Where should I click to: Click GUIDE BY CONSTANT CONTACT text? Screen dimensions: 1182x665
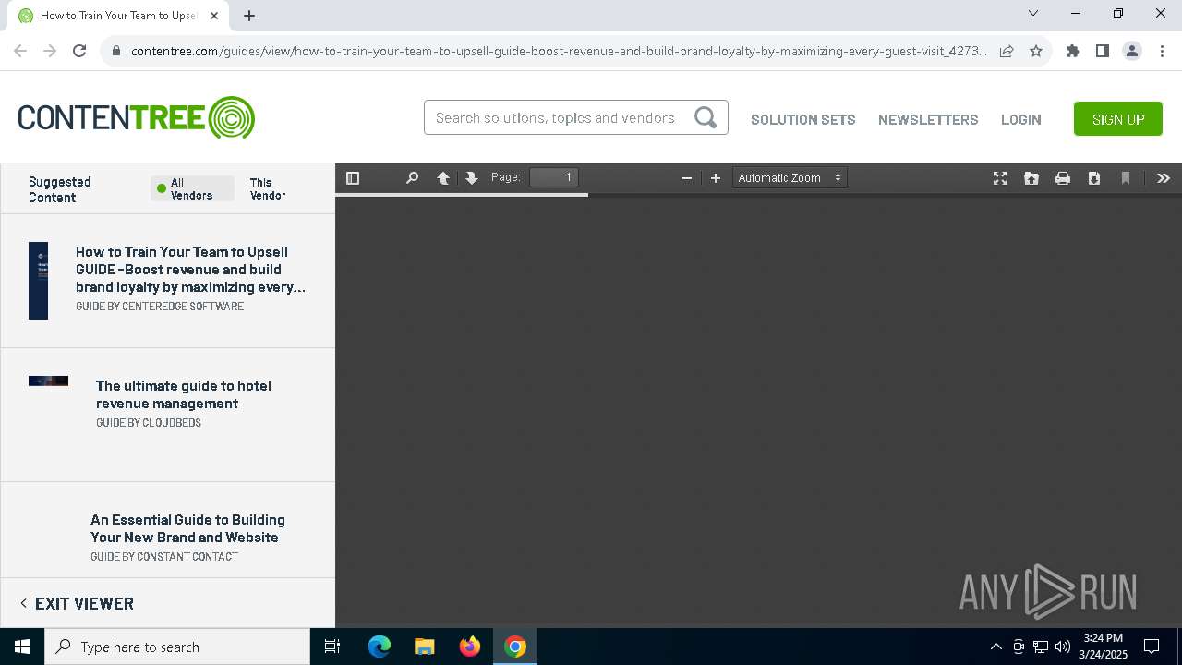[164, 557]
